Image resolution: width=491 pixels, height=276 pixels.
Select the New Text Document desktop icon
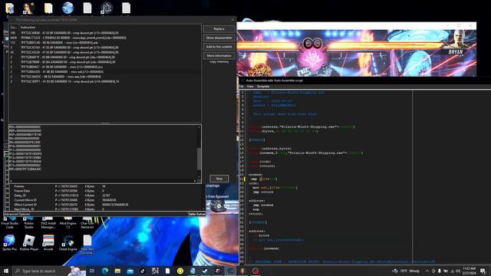click(87, 245)
